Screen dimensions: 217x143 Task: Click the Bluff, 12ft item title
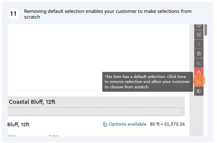[x=18, y=124]
